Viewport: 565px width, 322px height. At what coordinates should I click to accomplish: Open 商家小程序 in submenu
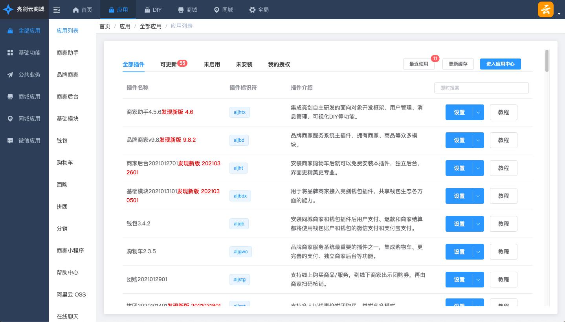coord(70,251)
